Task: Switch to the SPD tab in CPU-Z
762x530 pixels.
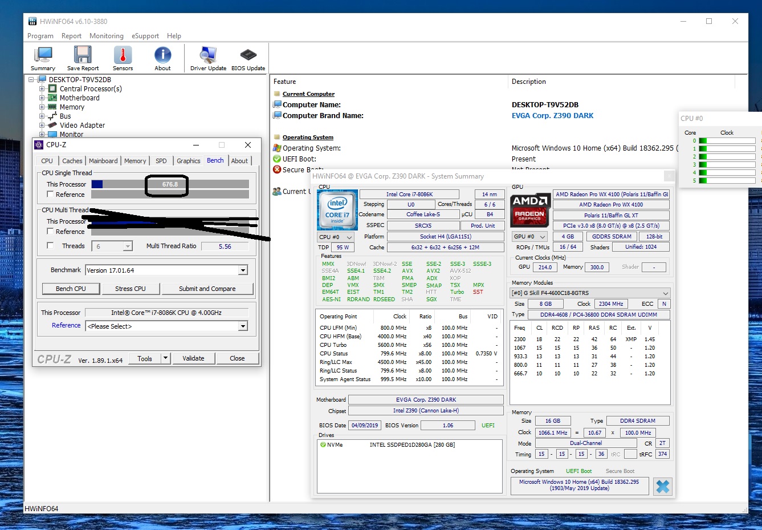Action: click(x=161, y=161)
